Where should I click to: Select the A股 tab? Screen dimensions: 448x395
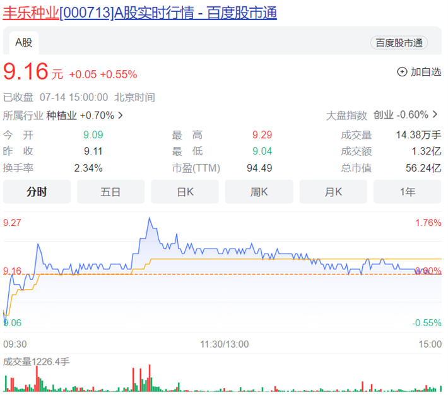[23, 43]
